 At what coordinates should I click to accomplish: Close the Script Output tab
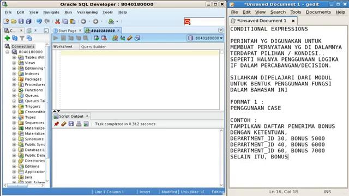pyautogui.click(x=87, y=116)
